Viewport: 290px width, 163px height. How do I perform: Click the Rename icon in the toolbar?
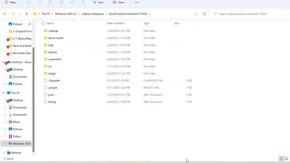pos(61,2)
